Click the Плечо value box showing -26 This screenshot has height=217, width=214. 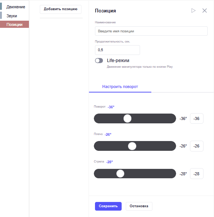197,146
